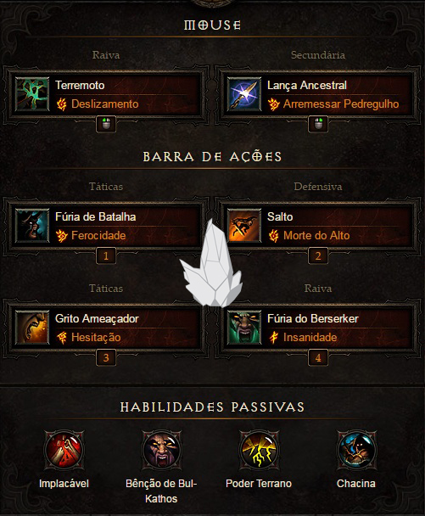This screenshot has height=516, width=425.
Task: Click the Fúria do Berserker skill icon
Action: (244, 328)
